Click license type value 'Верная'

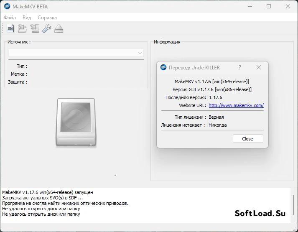click(x=216, y=117)
